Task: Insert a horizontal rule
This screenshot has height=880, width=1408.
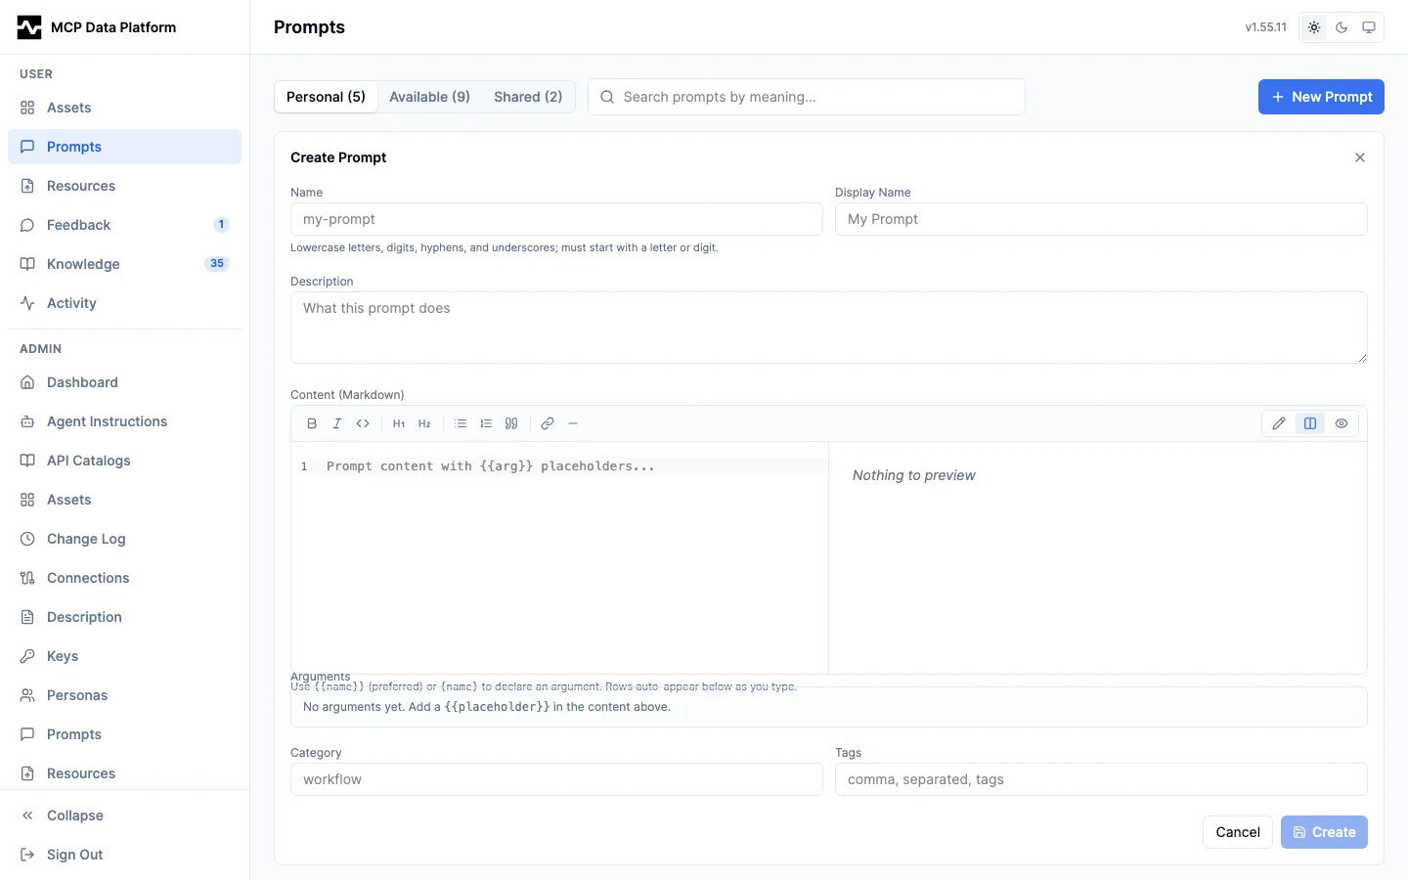Action: [x=573, y=423]
